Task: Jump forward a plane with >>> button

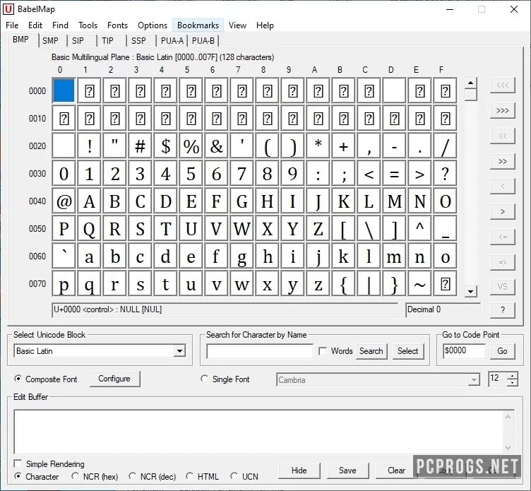Action: pyautogui.click(x=503, y=110)
